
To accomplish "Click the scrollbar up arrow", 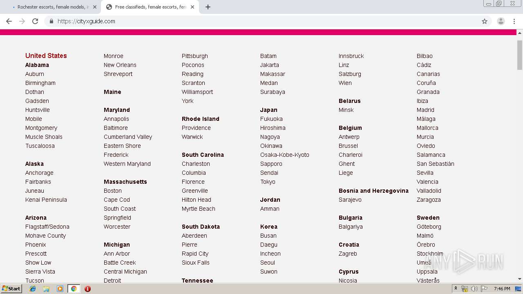I will pos(520,33).
